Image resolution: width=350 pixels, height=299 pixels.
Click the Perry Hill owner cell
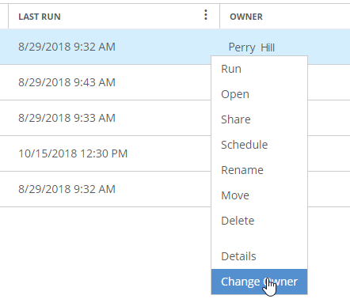252,47
